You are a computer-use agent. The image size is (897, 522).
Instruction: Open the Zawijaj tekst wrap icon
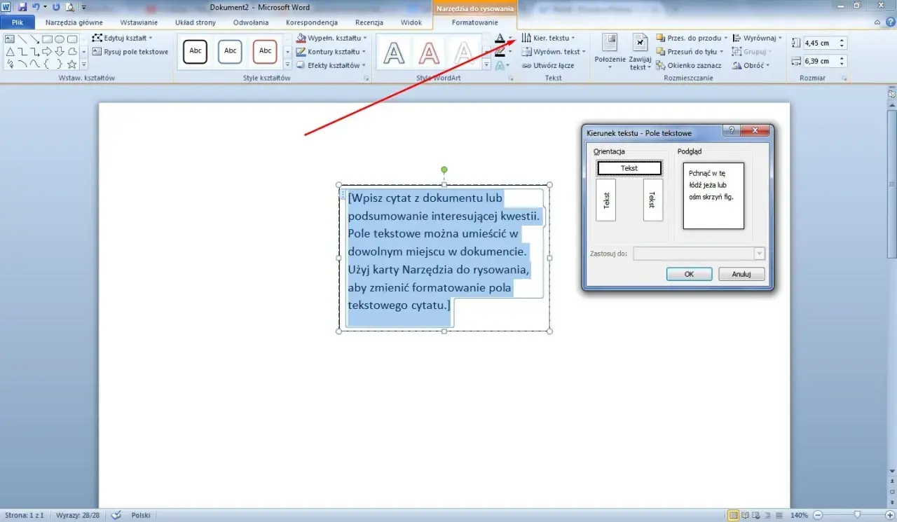pyautogui.click(x=640, y=43)
